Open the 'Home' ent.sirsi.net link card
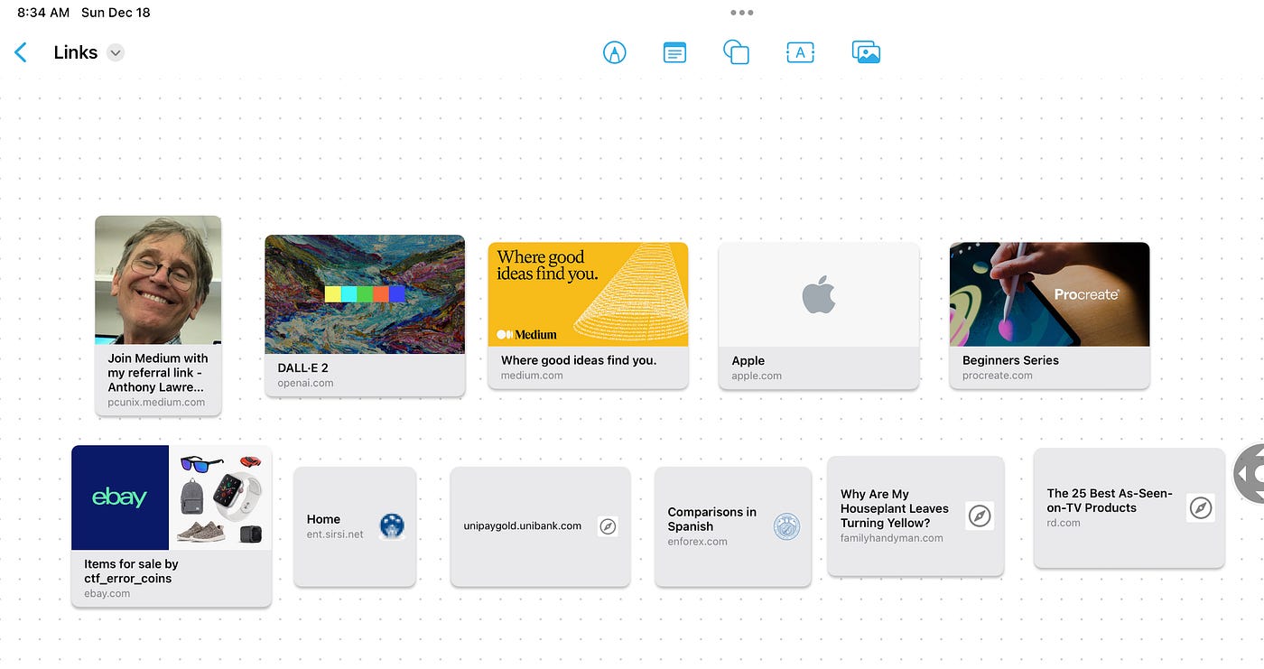Viewport: 1264px width, 669px height. 355,526
